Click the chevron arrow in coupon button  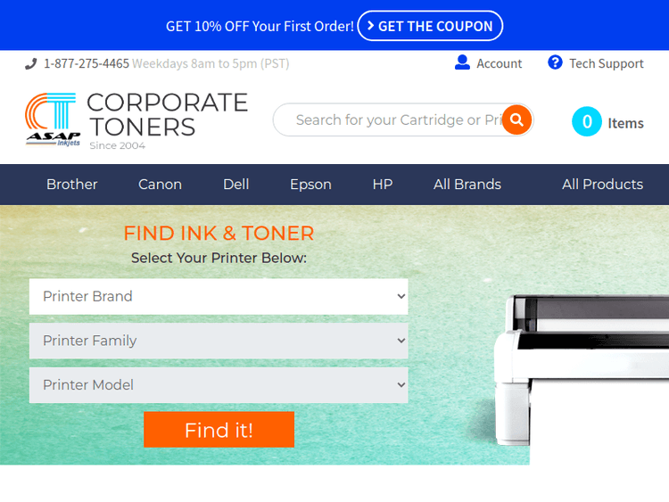(370, 26)
